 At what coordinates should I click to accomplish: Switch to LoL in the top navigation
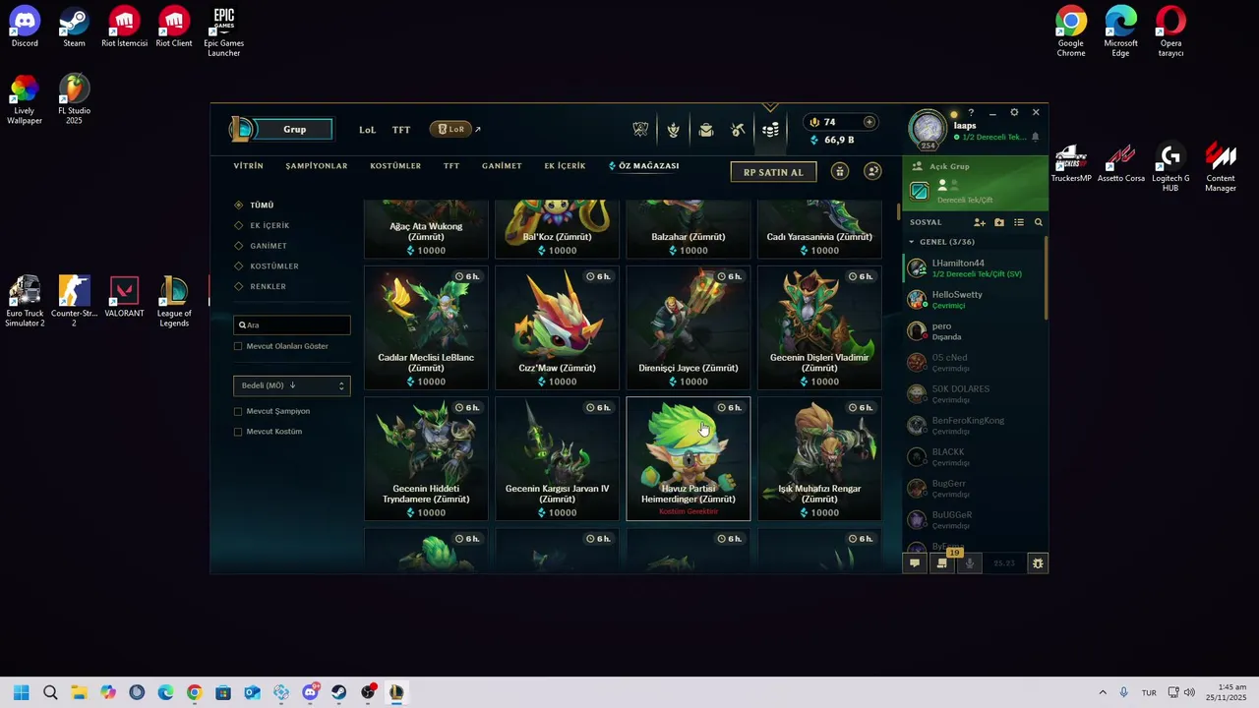tap(368, 130)
